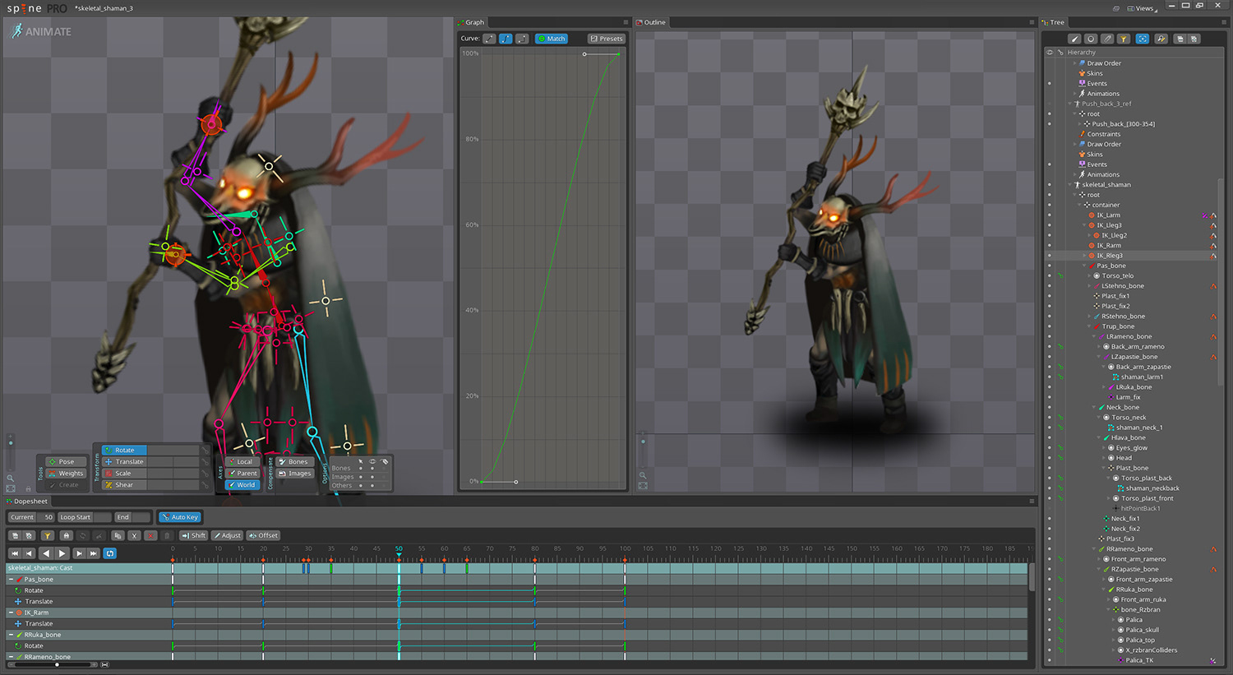Jump to the last frame
1233x675 pixels.
coord(94,553)
